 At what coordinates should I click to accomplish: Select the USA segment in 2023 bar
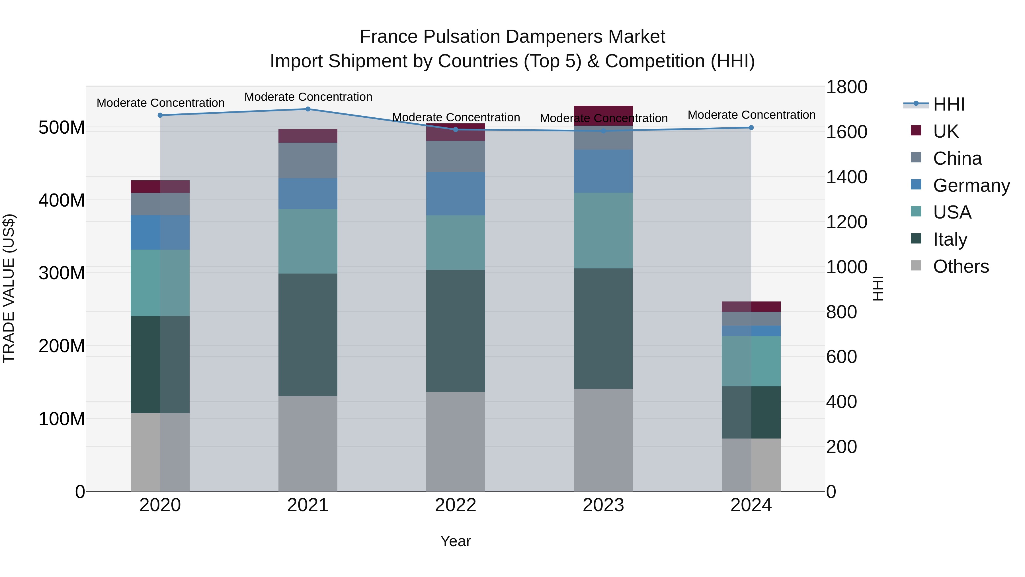pyautogui.click(x=603, y=231)
